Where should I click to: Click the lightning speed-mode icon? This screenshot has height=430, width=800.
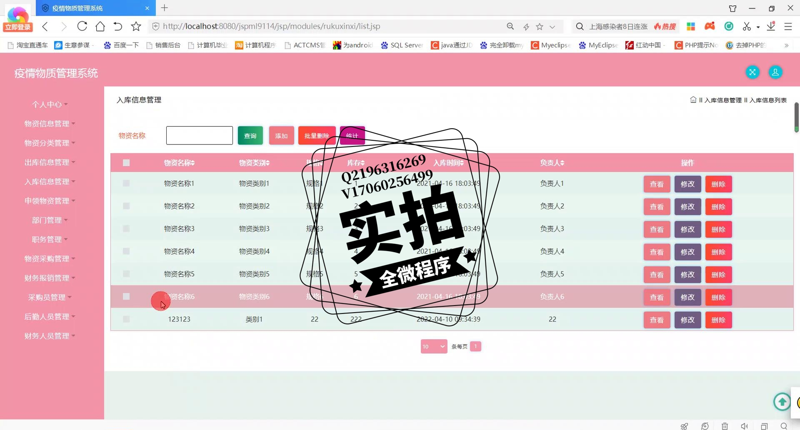click(x=526, y=27)
